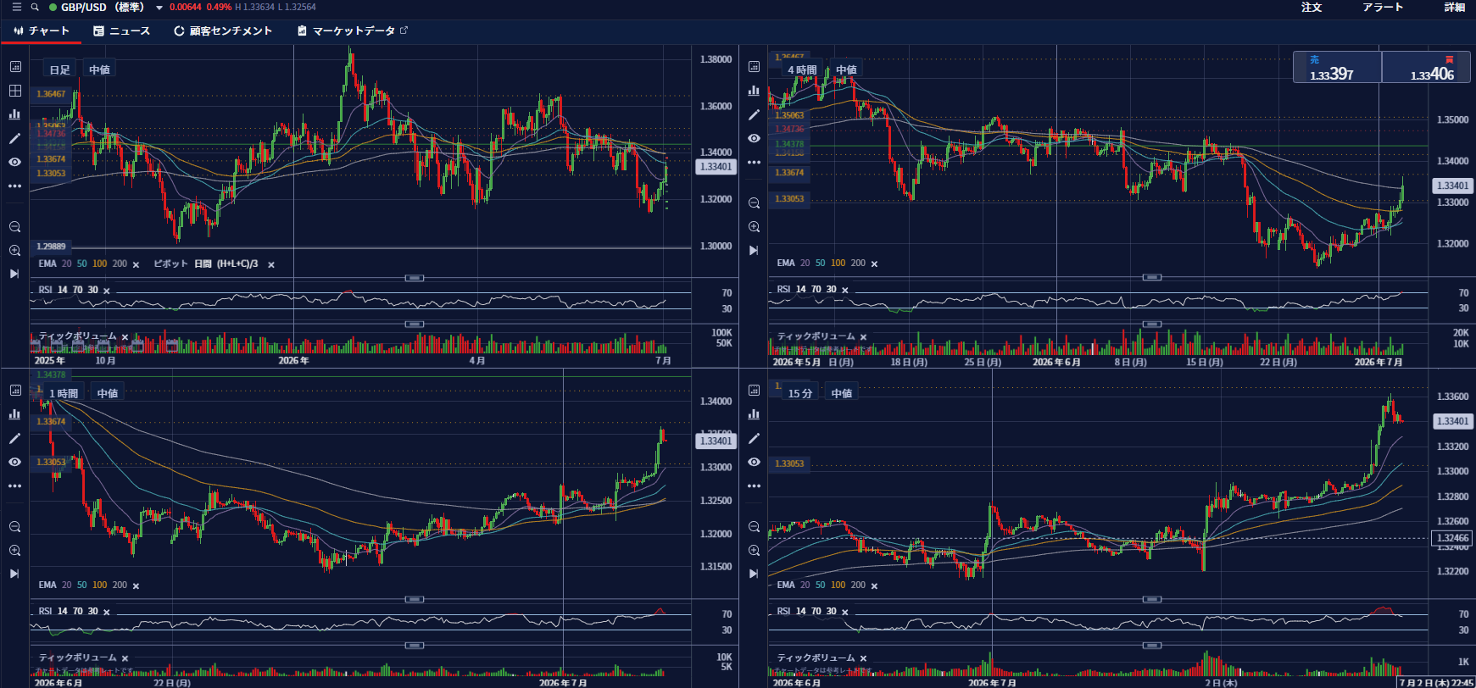Open more options dots in 4-hour chart
This screenshot has height=688, width=1476.
click(x=754, y=162)
